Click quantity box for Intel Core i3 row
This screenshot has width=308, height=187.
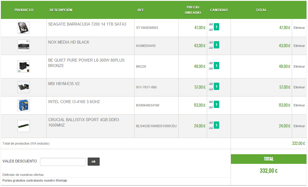(x=216, y=104)
